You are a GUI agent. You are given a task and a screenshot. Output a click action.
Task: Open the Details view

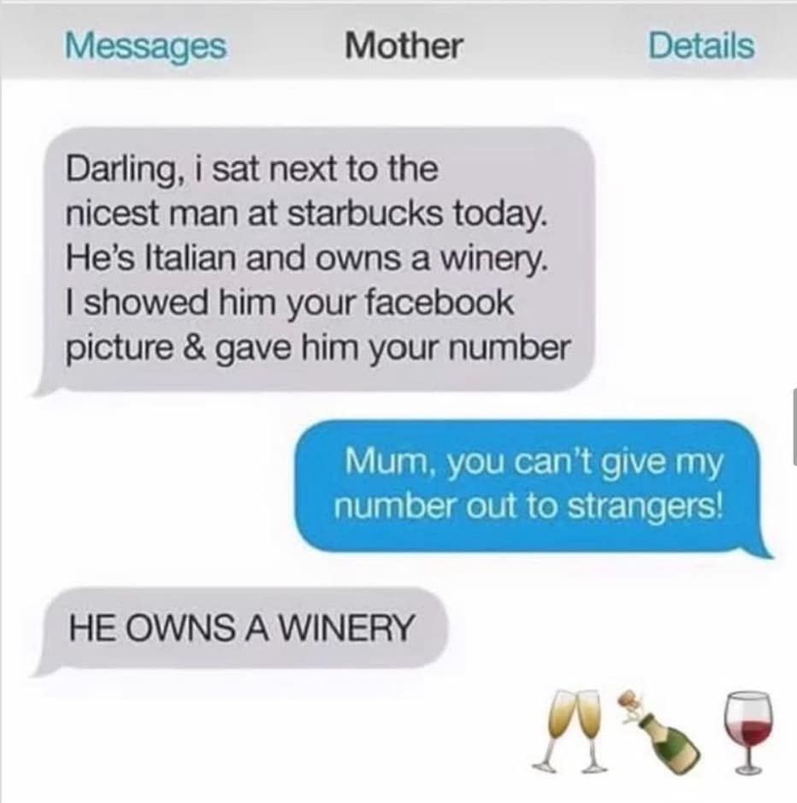pyautogui.click(x=701, y=45)
